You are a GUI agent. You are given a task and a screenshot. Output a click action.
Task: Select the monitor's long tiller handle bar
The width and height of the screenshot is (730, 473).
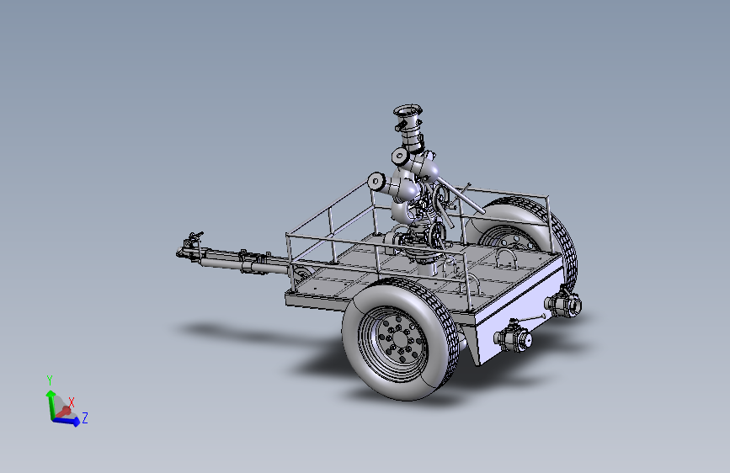(461, 196)
